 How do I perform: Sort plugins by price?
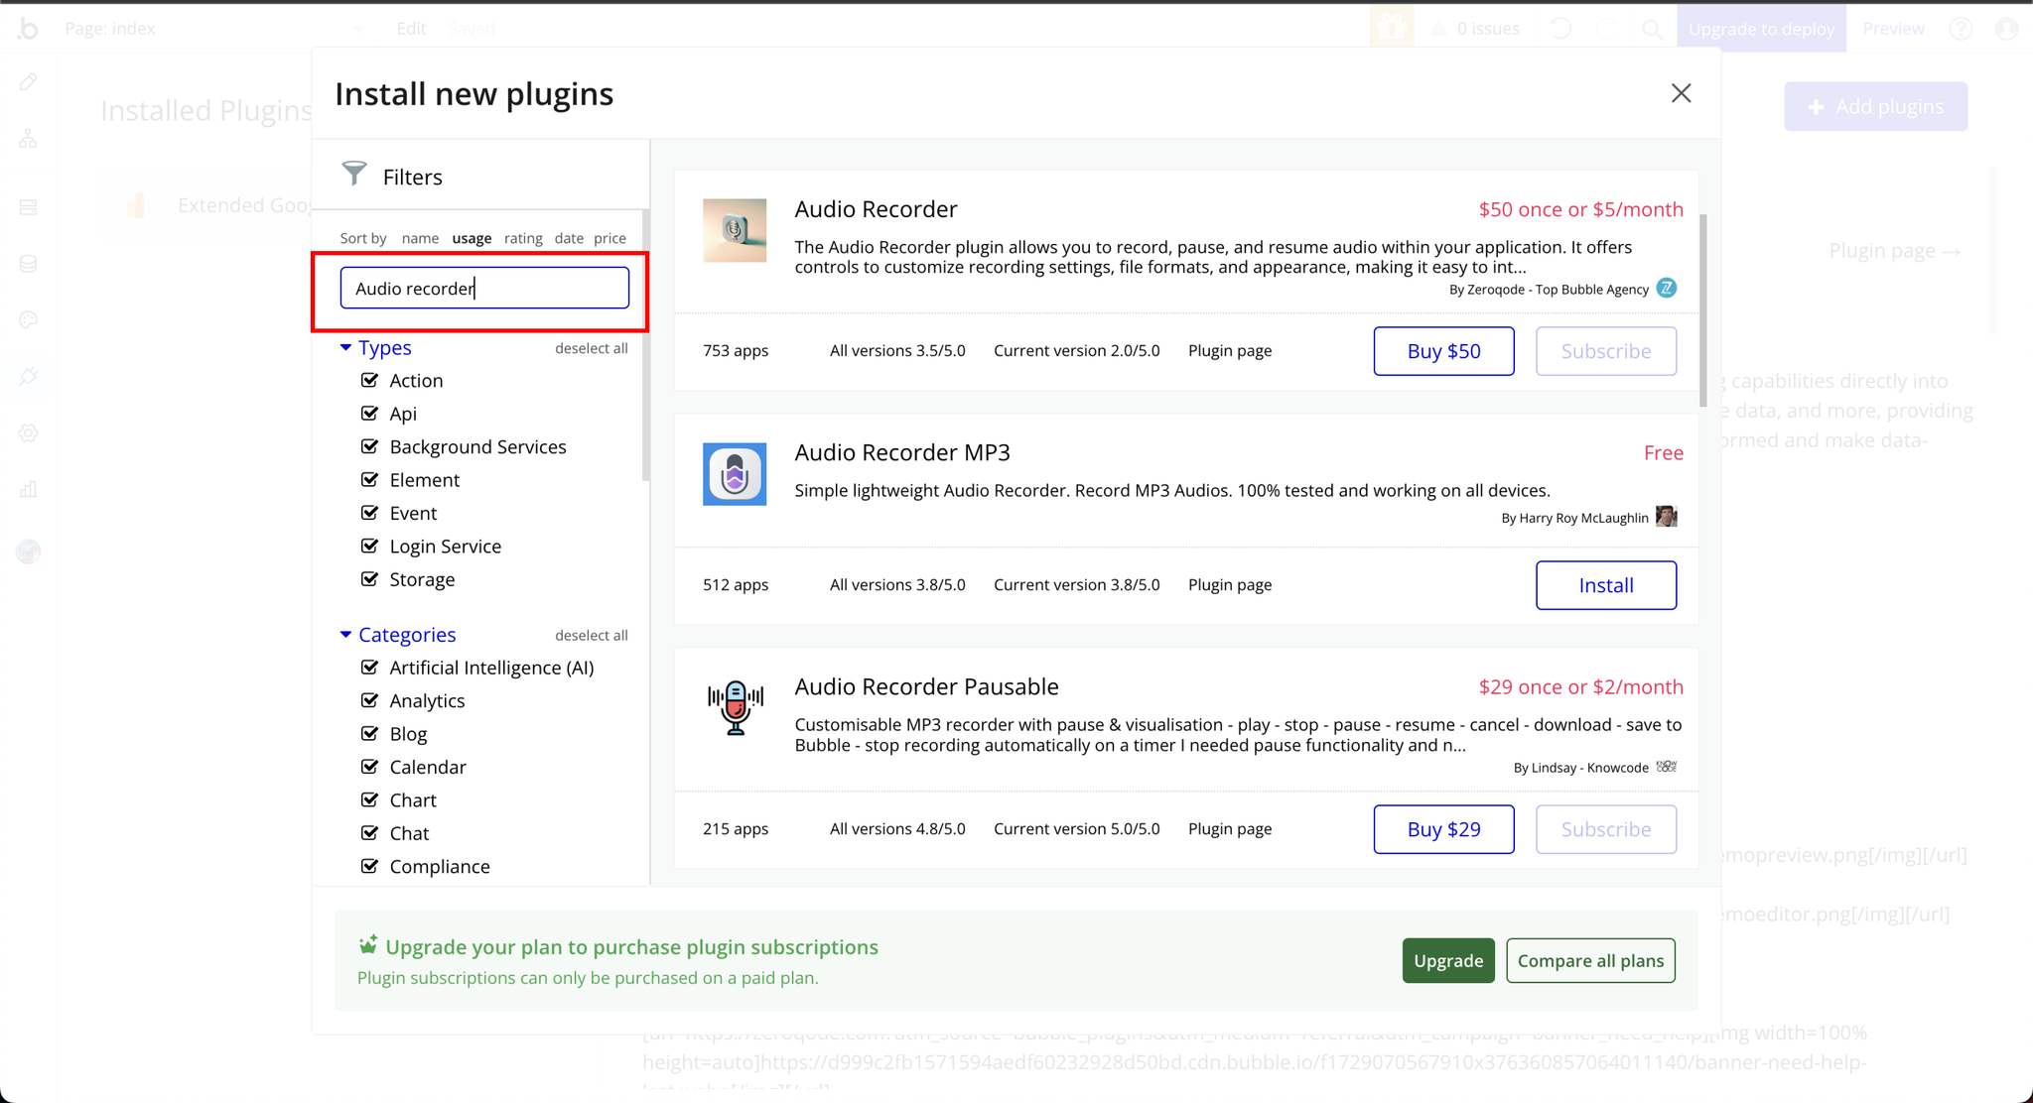point(610,238)
